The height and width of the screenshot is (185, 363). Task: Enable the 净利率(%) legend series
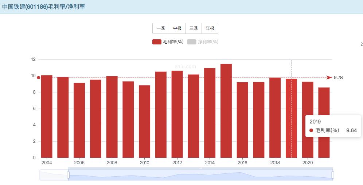pyautogui.click(x=203, y=42)
